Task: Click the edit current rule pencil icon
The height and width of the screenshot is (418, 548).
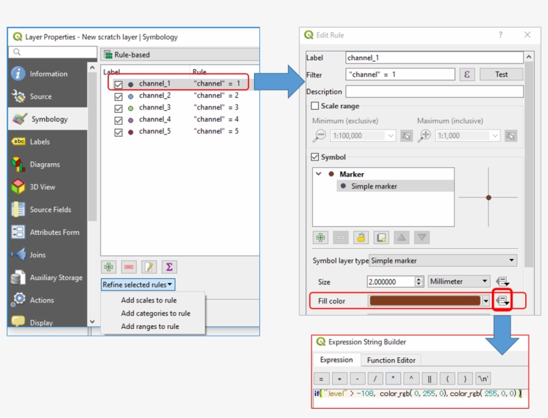Action: point(149,267)
